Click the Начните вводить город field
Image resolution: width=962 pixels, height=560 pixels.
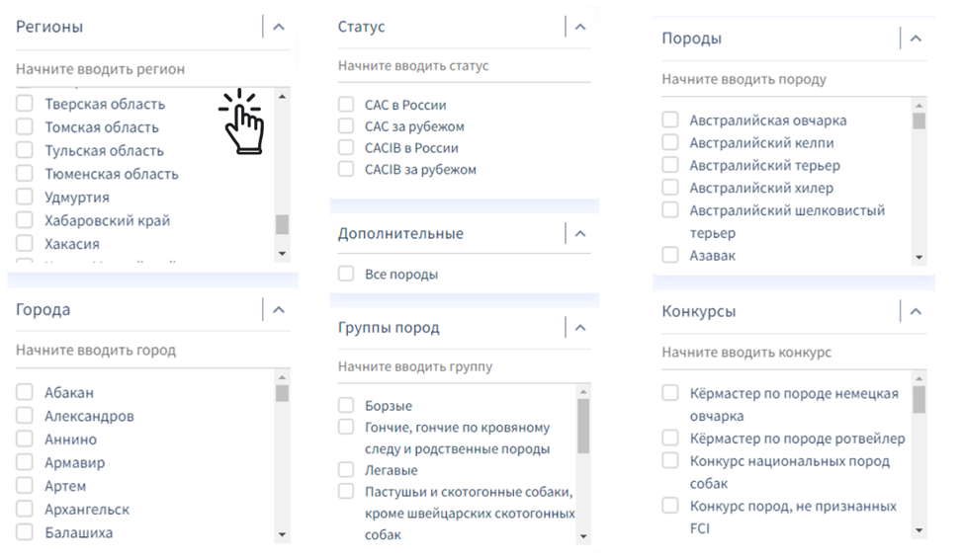coord(138,351)
